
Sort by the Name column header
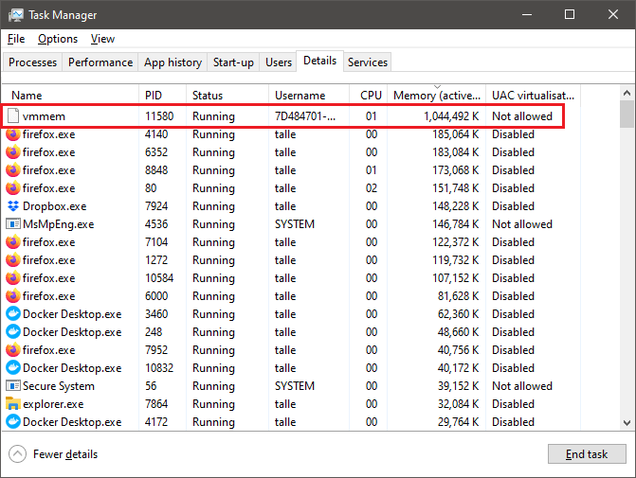click(x=70, y=96)
